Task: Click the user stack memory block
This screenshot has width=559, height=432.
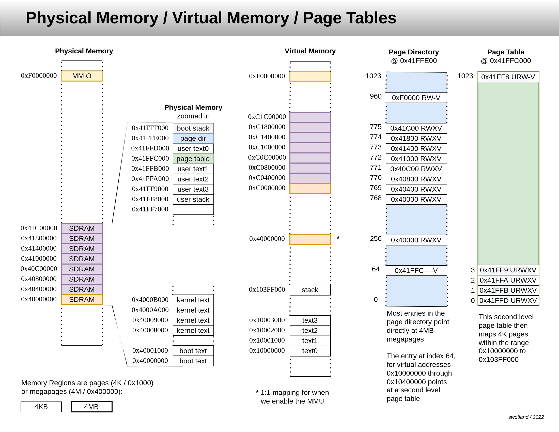Action: pyautogui.click(x=193, y=199)
